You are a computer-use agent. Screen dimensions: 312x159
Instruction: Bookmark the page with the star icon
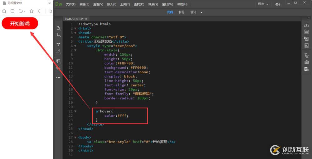point(32,11)
